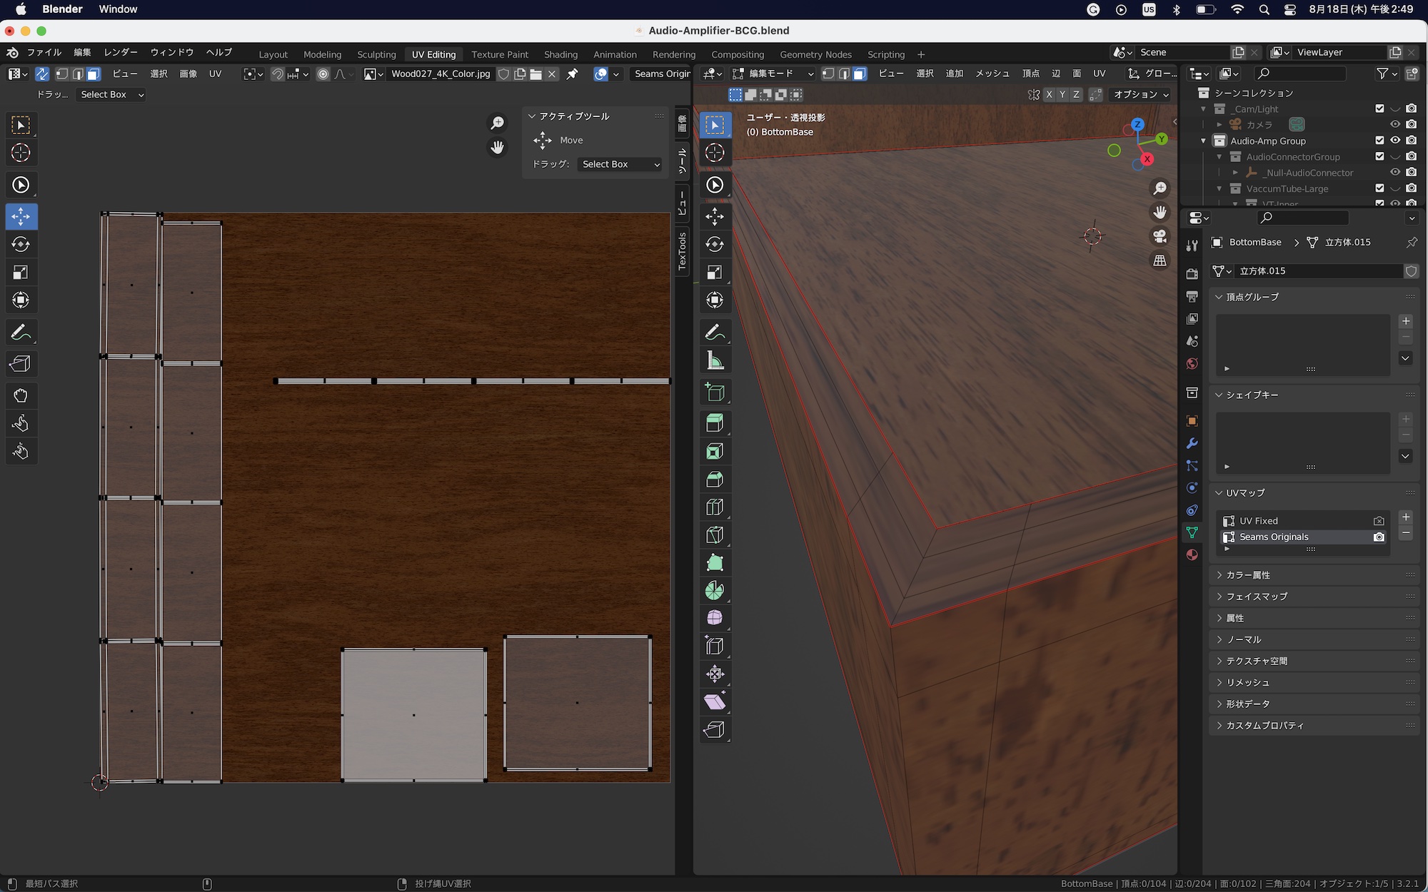
Task: Open the Select Box drag dropdown
Action: pyautogui.click(x=620, y=164)
